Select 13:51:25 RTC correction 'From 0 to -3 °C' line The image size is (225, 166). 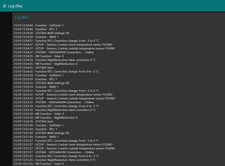tap(56, 156)
